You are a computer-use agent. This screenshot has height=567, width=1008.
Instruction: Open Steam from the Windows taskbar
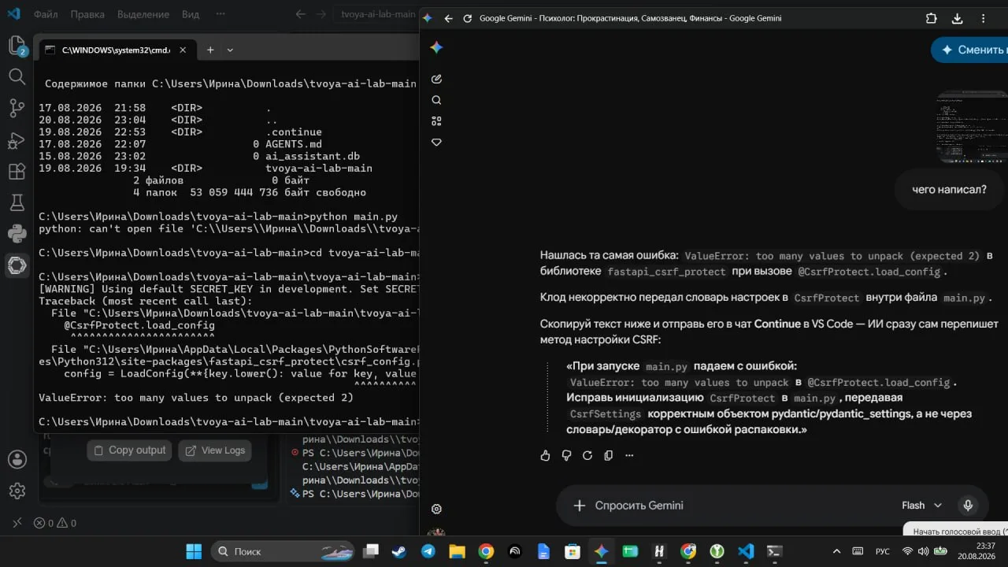coord(399,551)
